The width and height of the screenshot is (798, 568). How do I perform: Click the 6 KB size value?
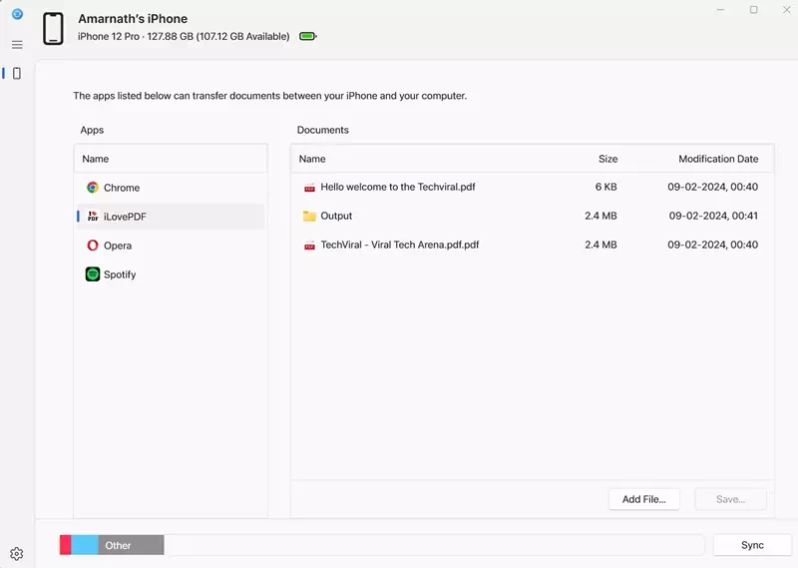[605, 187]
